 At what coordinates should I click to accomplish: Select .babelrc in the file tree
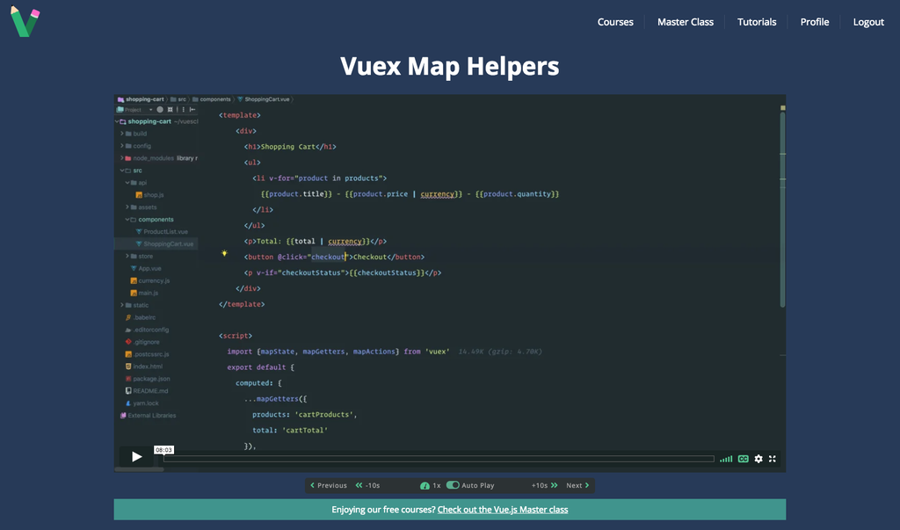[x=140, y=317]
